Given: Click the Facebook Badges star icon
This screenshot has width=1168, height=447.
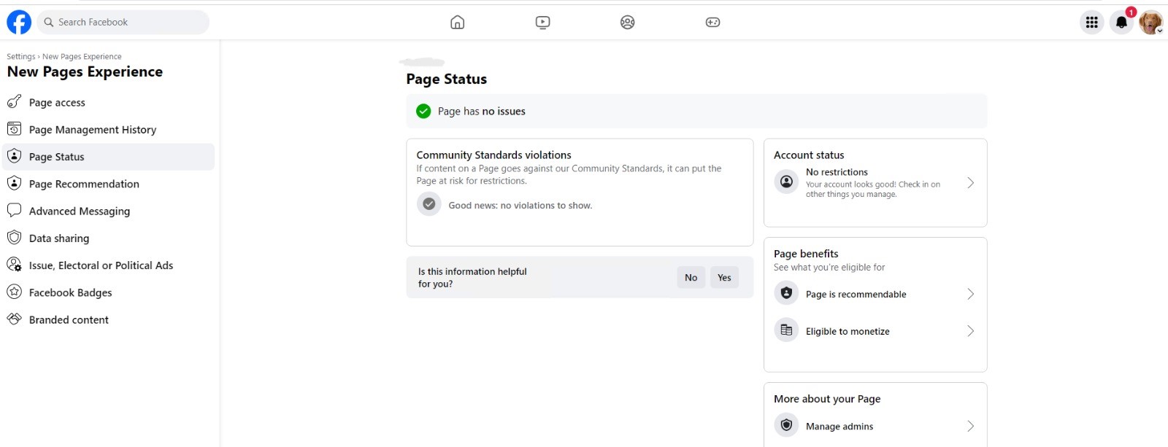Looking at the screenshot, I should [14, 292].
